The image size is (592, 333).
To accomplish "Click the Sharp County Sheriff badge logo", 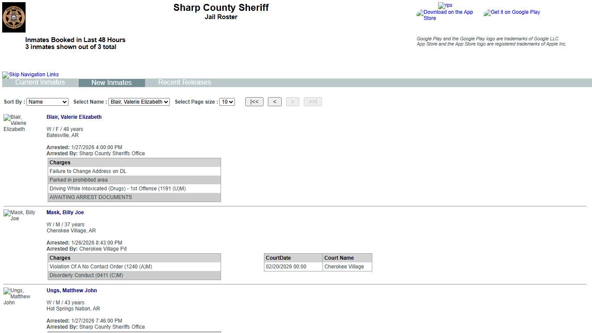I will [x=14, y=17].
